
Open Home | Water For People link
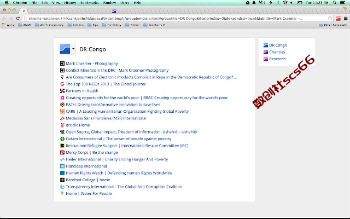pos(89,193)
